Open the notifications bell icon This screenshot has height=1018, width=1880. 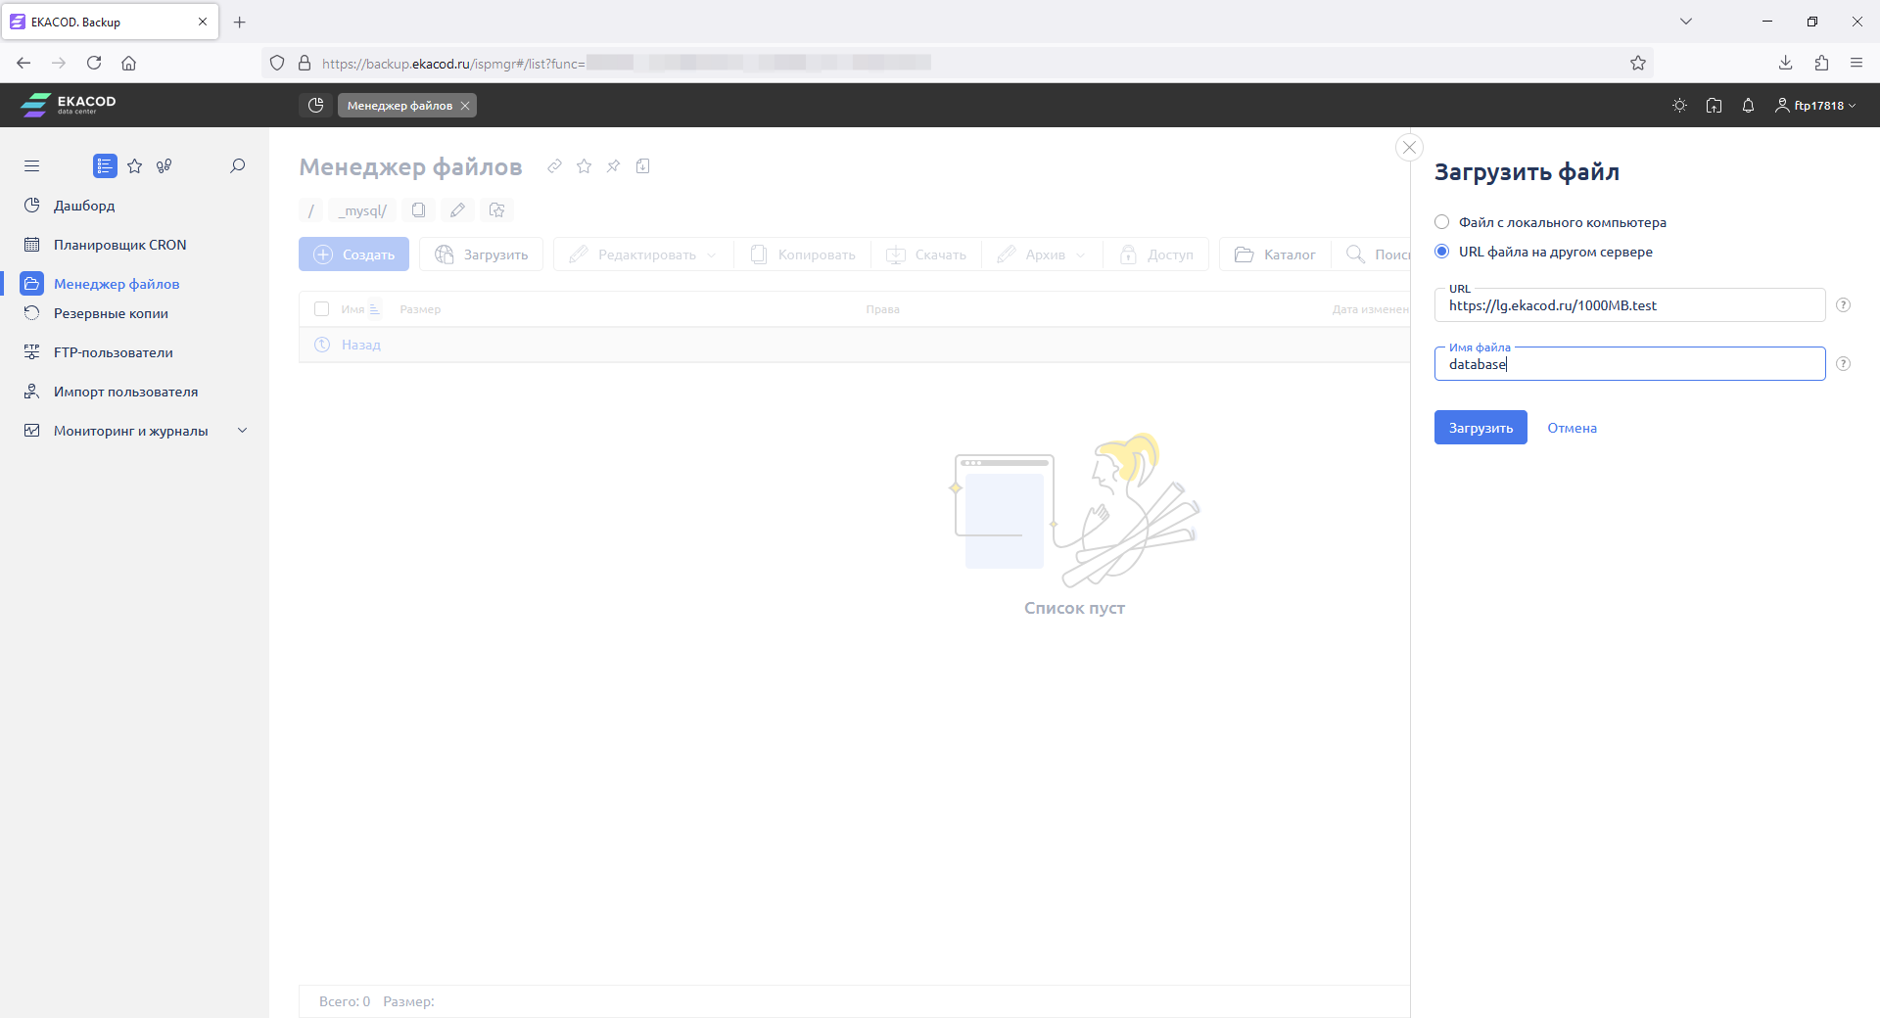coord(1748,106)
